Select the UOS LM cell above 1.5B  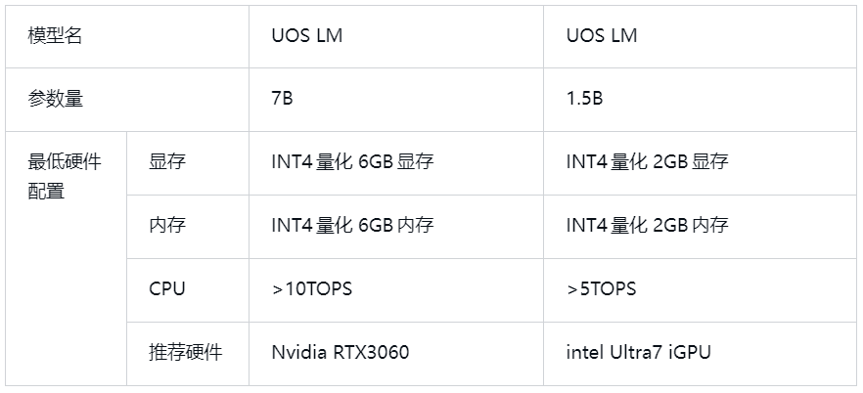(x=602, y=36)
